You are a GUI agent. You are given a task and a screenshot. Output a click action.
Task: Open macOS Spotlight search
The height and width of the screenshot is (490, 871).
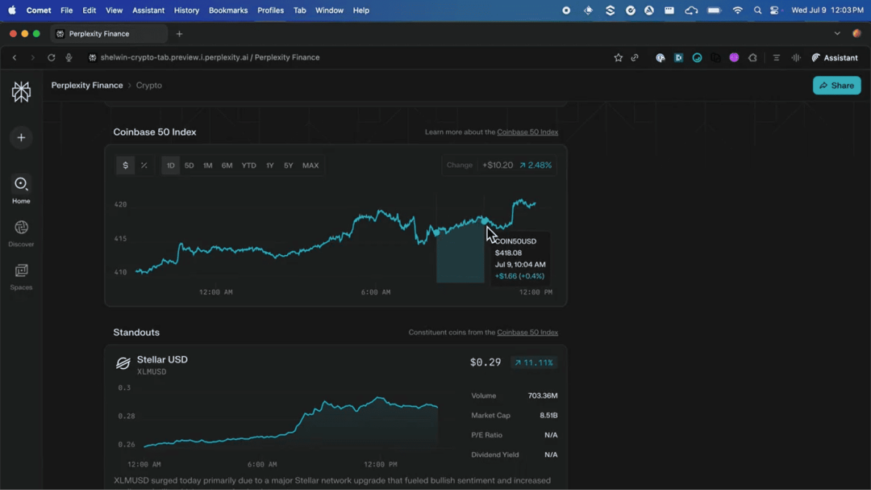coord(757,10)
